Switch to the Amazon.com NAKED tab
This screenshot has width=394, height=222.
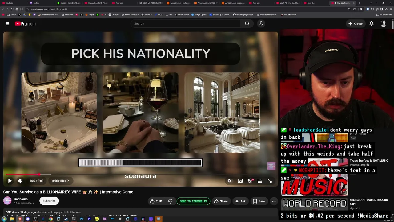[x=205, y=3]
